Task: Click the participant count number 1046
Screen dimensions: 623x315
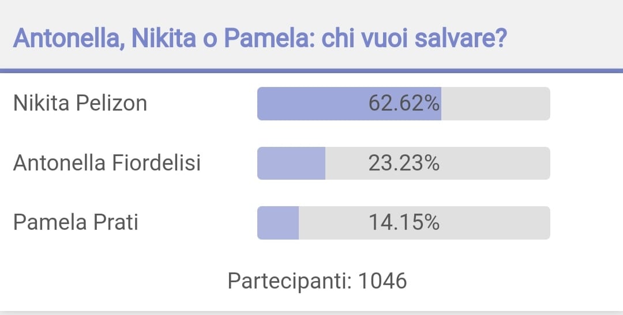Action: click(382, 281)
